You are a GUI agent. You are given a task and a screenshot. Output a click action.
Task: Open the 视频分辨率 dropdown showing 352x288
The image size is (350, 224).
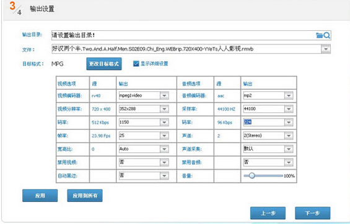click(164, 109)
